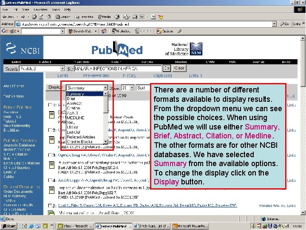Tick the checkbox for result 1
This screenshot has height=230, width=306.
pos(50,105)
